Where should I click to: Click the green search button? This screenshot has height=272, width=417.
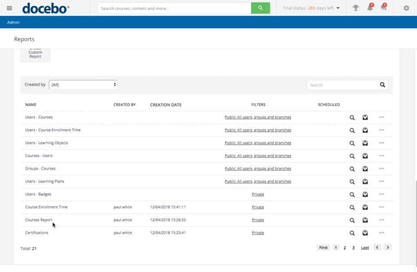pos(260,8)
